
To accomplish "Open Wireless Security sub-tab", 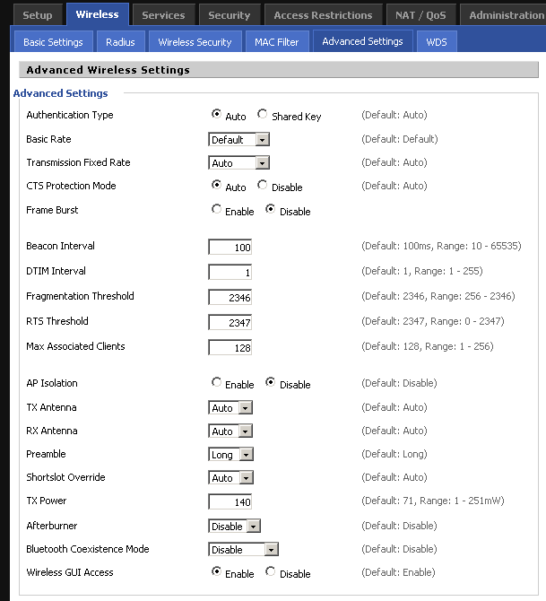I will point(195,42).
